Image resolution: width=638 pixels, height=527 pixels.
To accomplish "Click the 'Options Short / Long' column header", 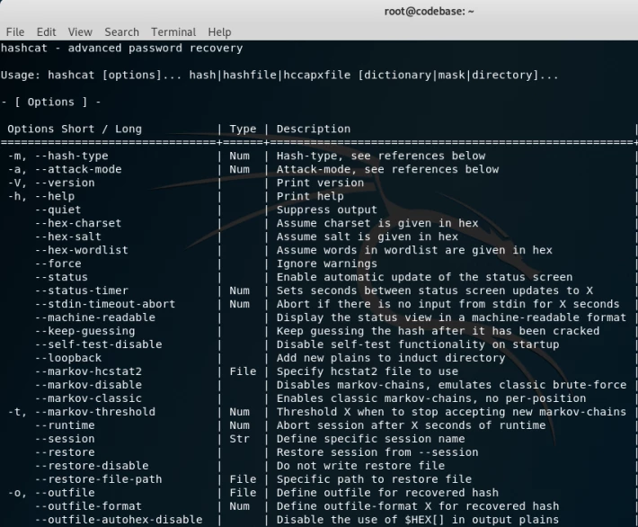I will point(75,130).
